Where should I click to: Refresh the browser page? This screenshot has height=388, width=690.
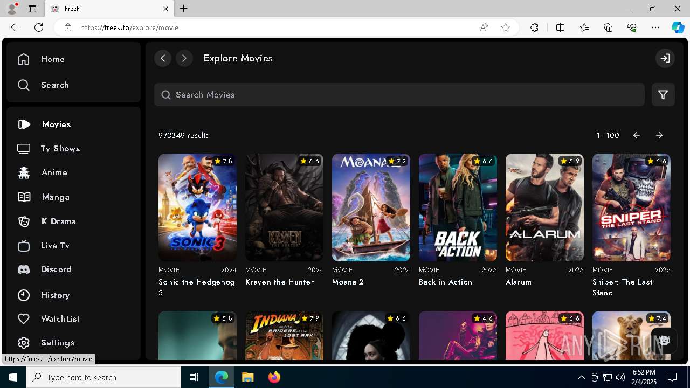tap(39, 27)
